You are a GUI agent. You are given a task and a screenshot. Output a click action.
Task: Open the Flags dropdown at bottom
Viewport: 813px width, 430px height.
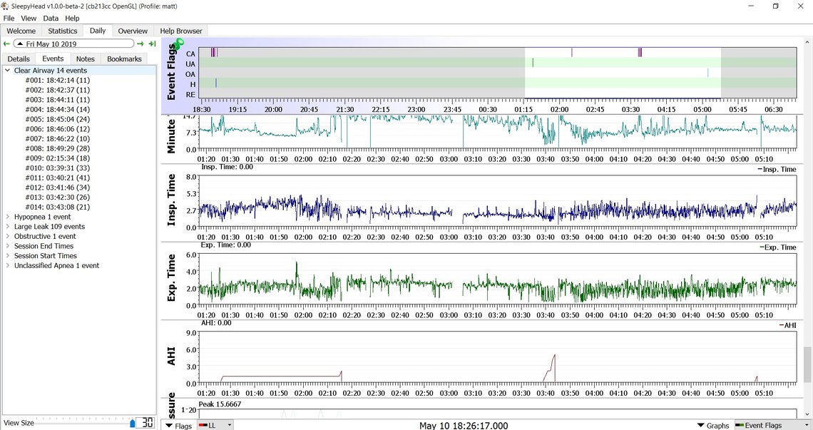(178, 425)
